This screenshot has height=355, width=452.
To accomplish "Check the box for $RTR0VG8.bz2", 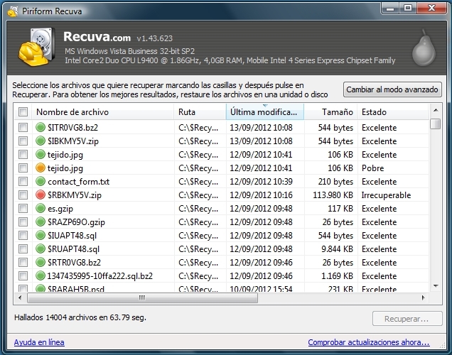I will (23, 262).
